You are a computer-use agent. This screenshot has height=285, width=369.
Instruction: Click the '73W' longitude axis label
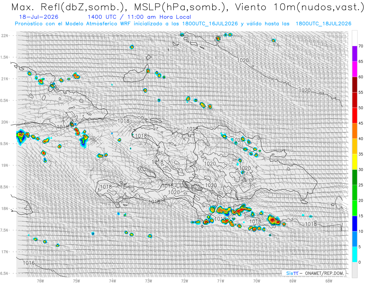149,281
